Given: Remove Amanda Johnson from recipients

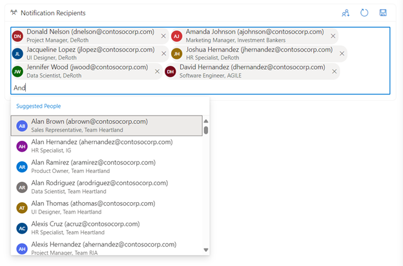Looking at the screenshot, I should [333, 36].
